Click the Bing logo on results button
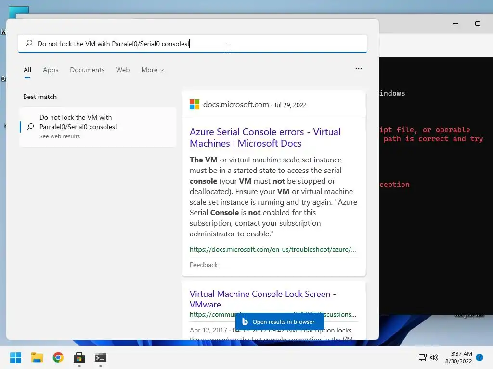The image size is (493, 369). point(245,321)
